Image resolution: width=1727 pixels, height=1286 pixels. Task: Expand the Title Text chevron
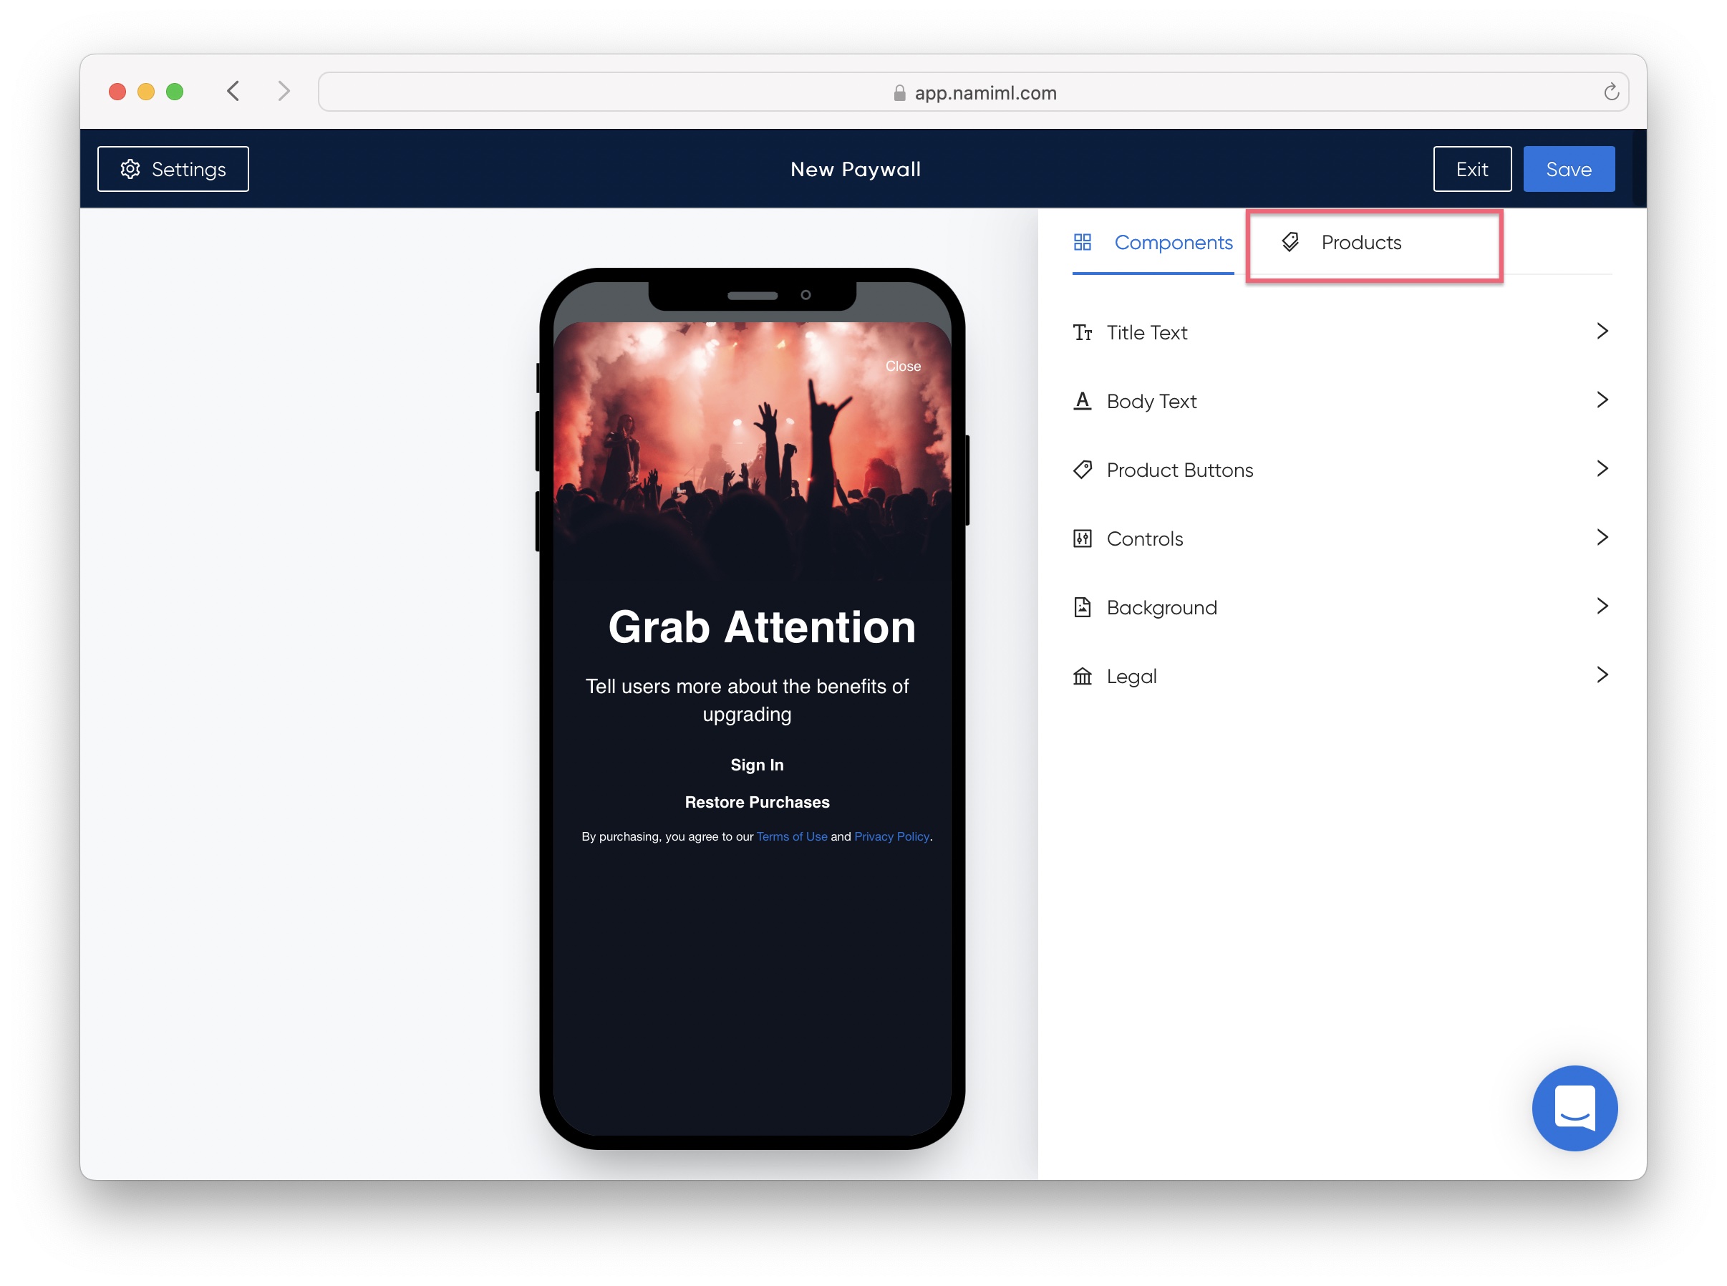pos(1601,332)
